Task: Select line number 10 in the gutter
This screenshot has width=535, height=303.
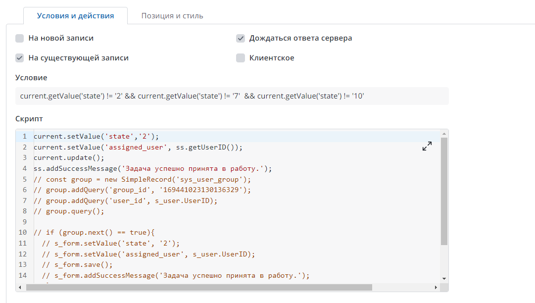Action: click(x=23, y=233)
